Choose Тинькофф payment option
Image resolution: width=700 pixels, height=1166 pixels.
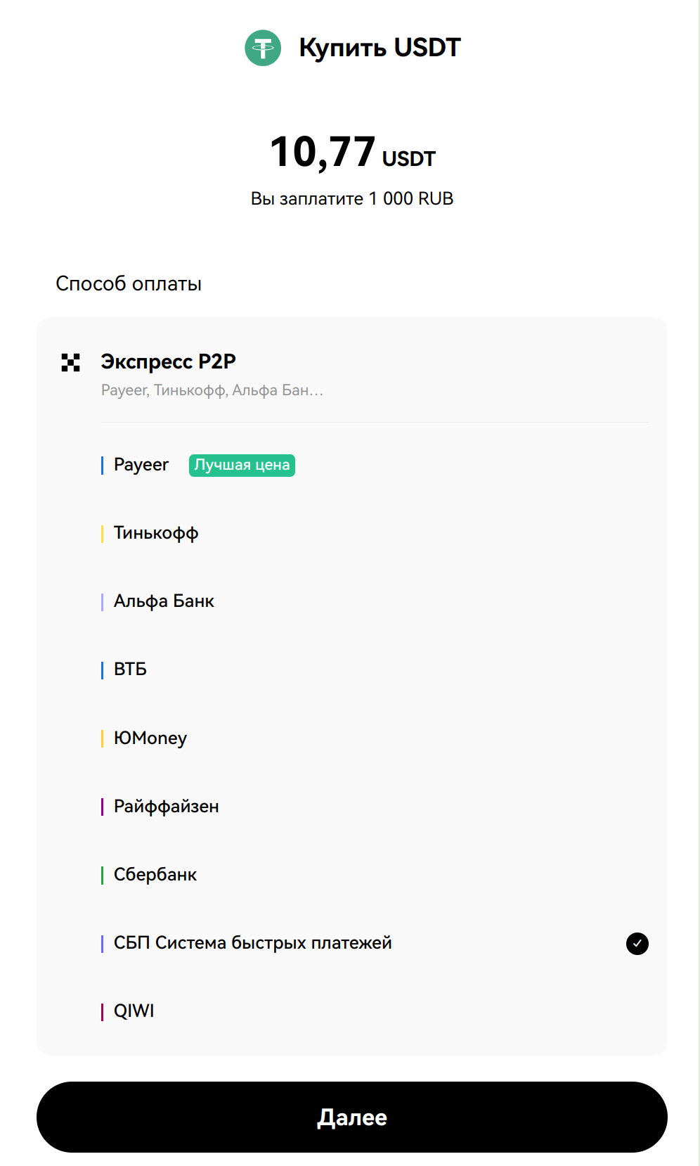click(x=156, y=533)
